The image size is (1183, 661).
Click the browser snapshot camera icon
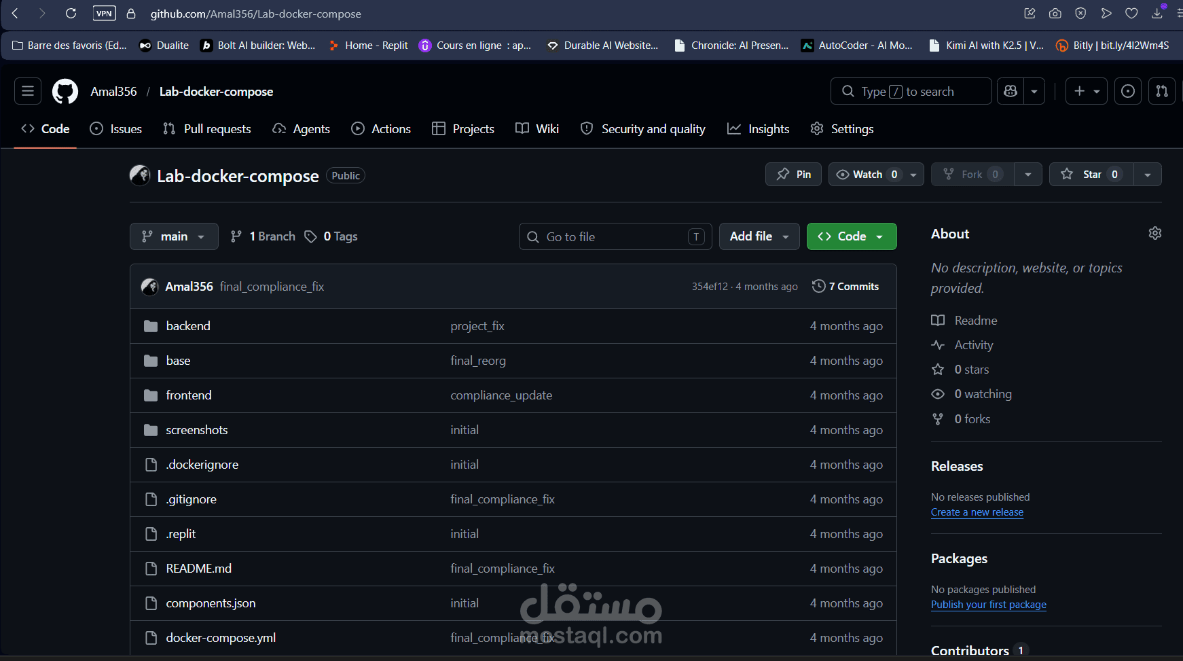click(x=1055, y=14)
